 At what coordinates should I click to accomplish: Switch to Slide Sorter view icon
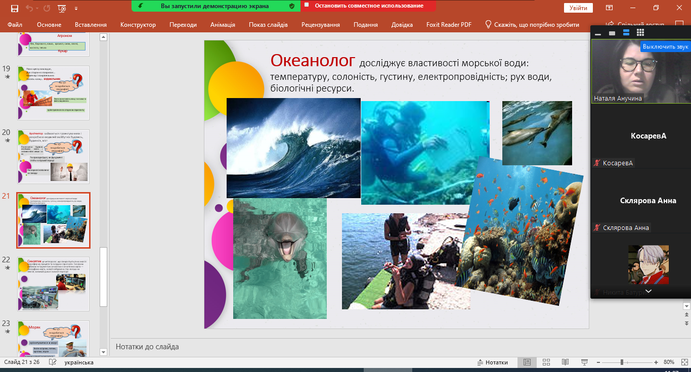point(546,362)
